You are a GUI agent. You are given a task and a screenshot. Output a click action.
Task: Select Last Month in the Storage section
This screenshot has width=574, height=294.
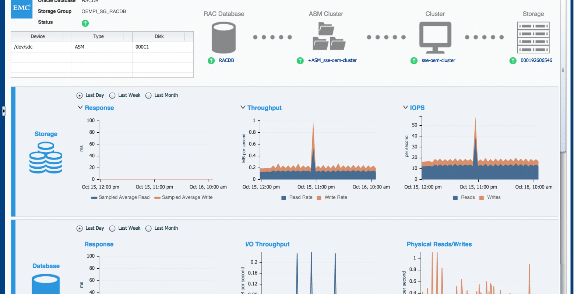(148, 96)
